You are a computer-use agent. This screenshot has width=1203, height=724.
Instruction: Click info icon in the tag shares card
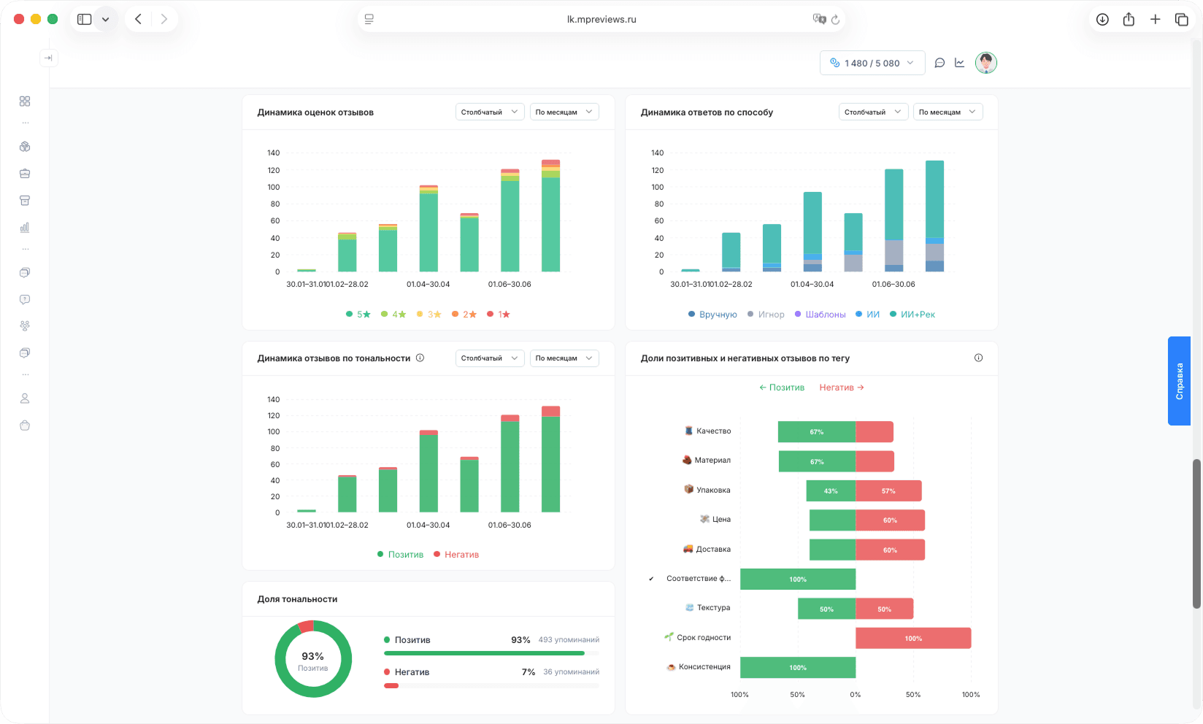[x=979, y=358]
